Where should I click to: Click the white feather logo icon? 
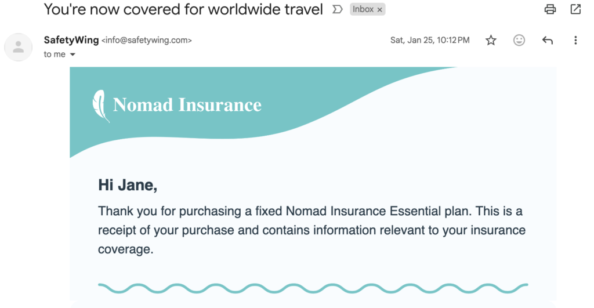click(101, 106)
